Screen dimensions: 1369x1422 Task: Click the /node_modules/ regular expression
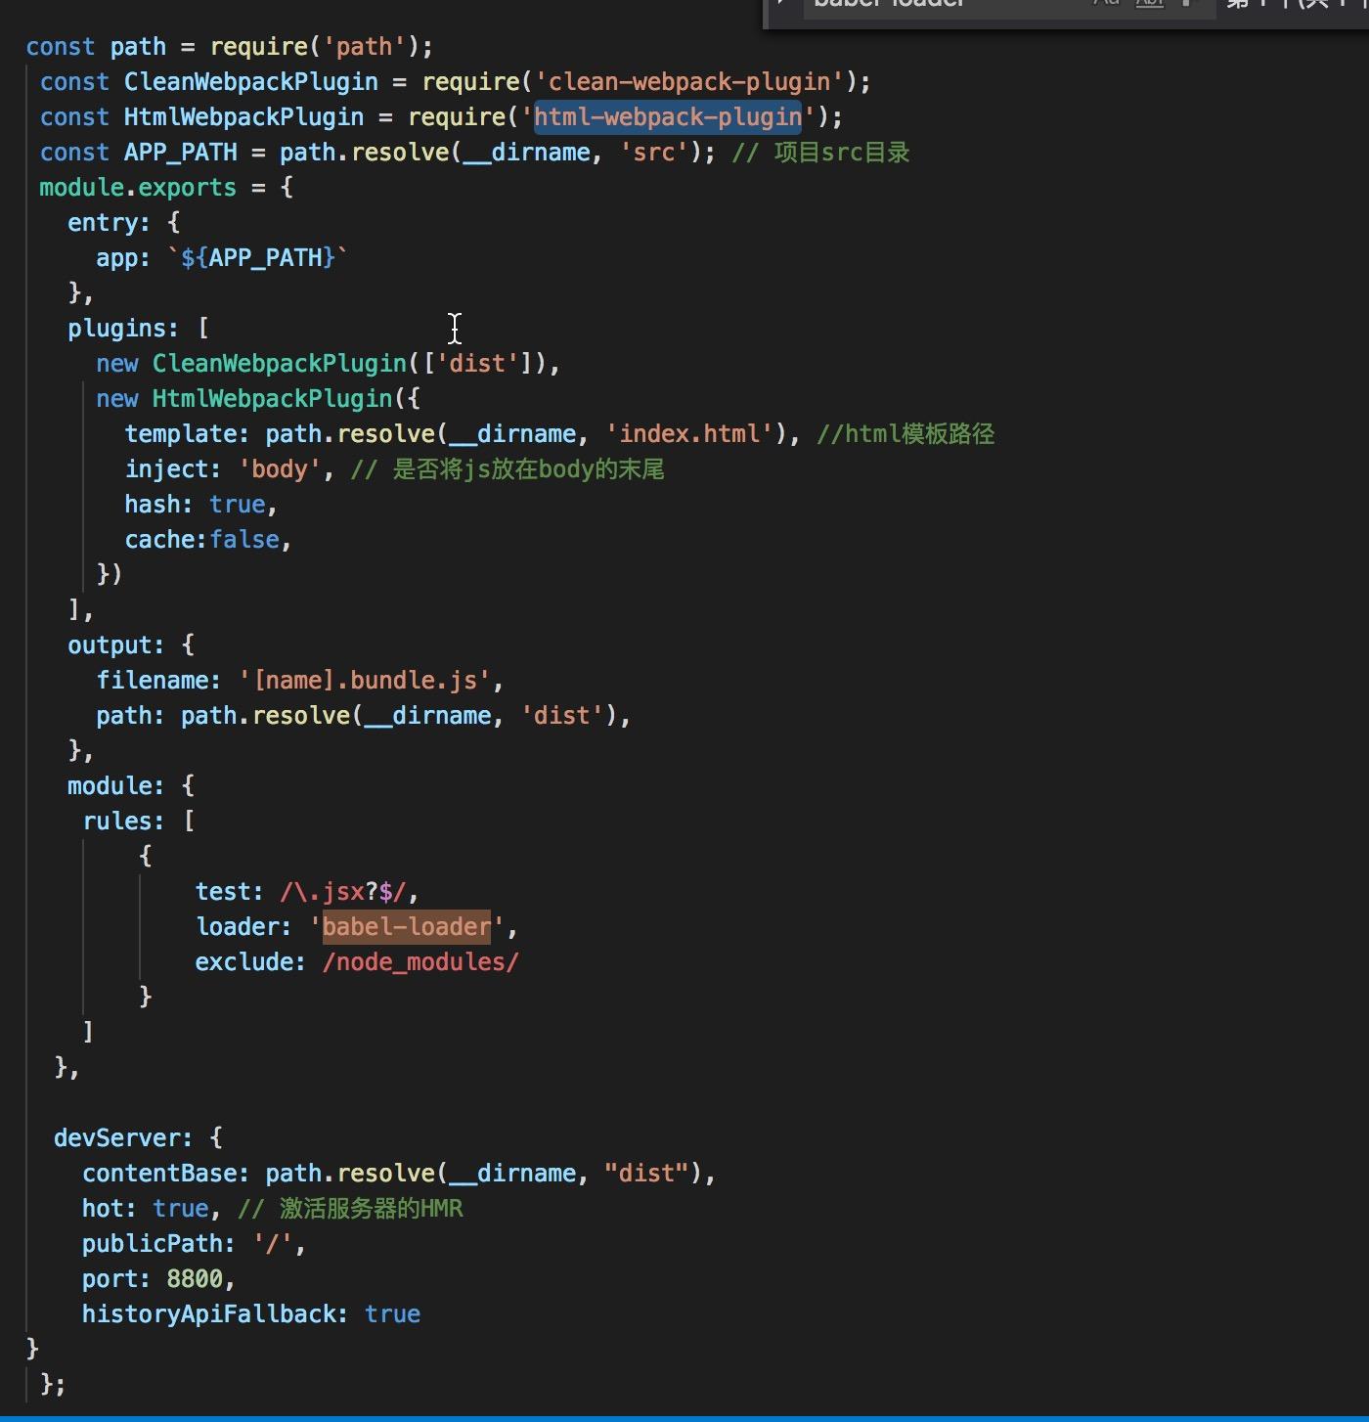pos(420,962)
